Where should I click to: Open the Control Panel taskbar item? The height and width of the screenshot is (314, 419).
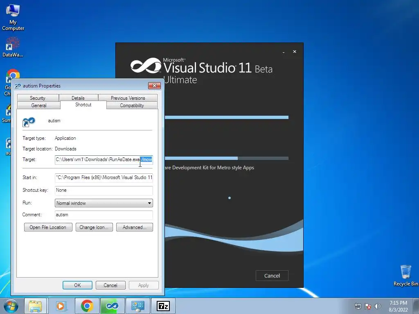pyautogui.click(x=137, y=306)
